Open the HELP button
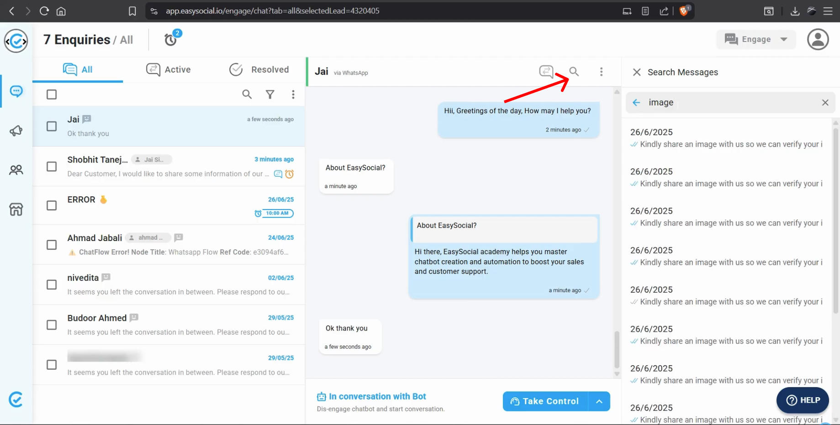 point(803,400)
